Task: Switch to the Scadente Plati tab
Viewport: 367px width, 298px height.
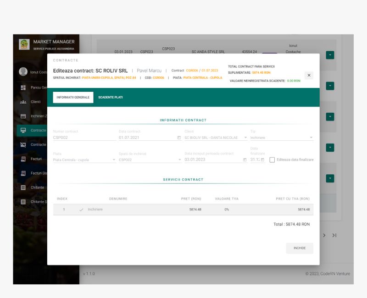Action: click(x=111, y=97)
